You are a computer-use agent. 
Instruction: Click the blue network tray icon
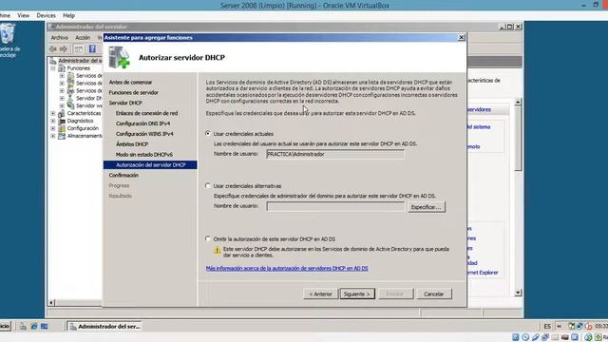580,326
